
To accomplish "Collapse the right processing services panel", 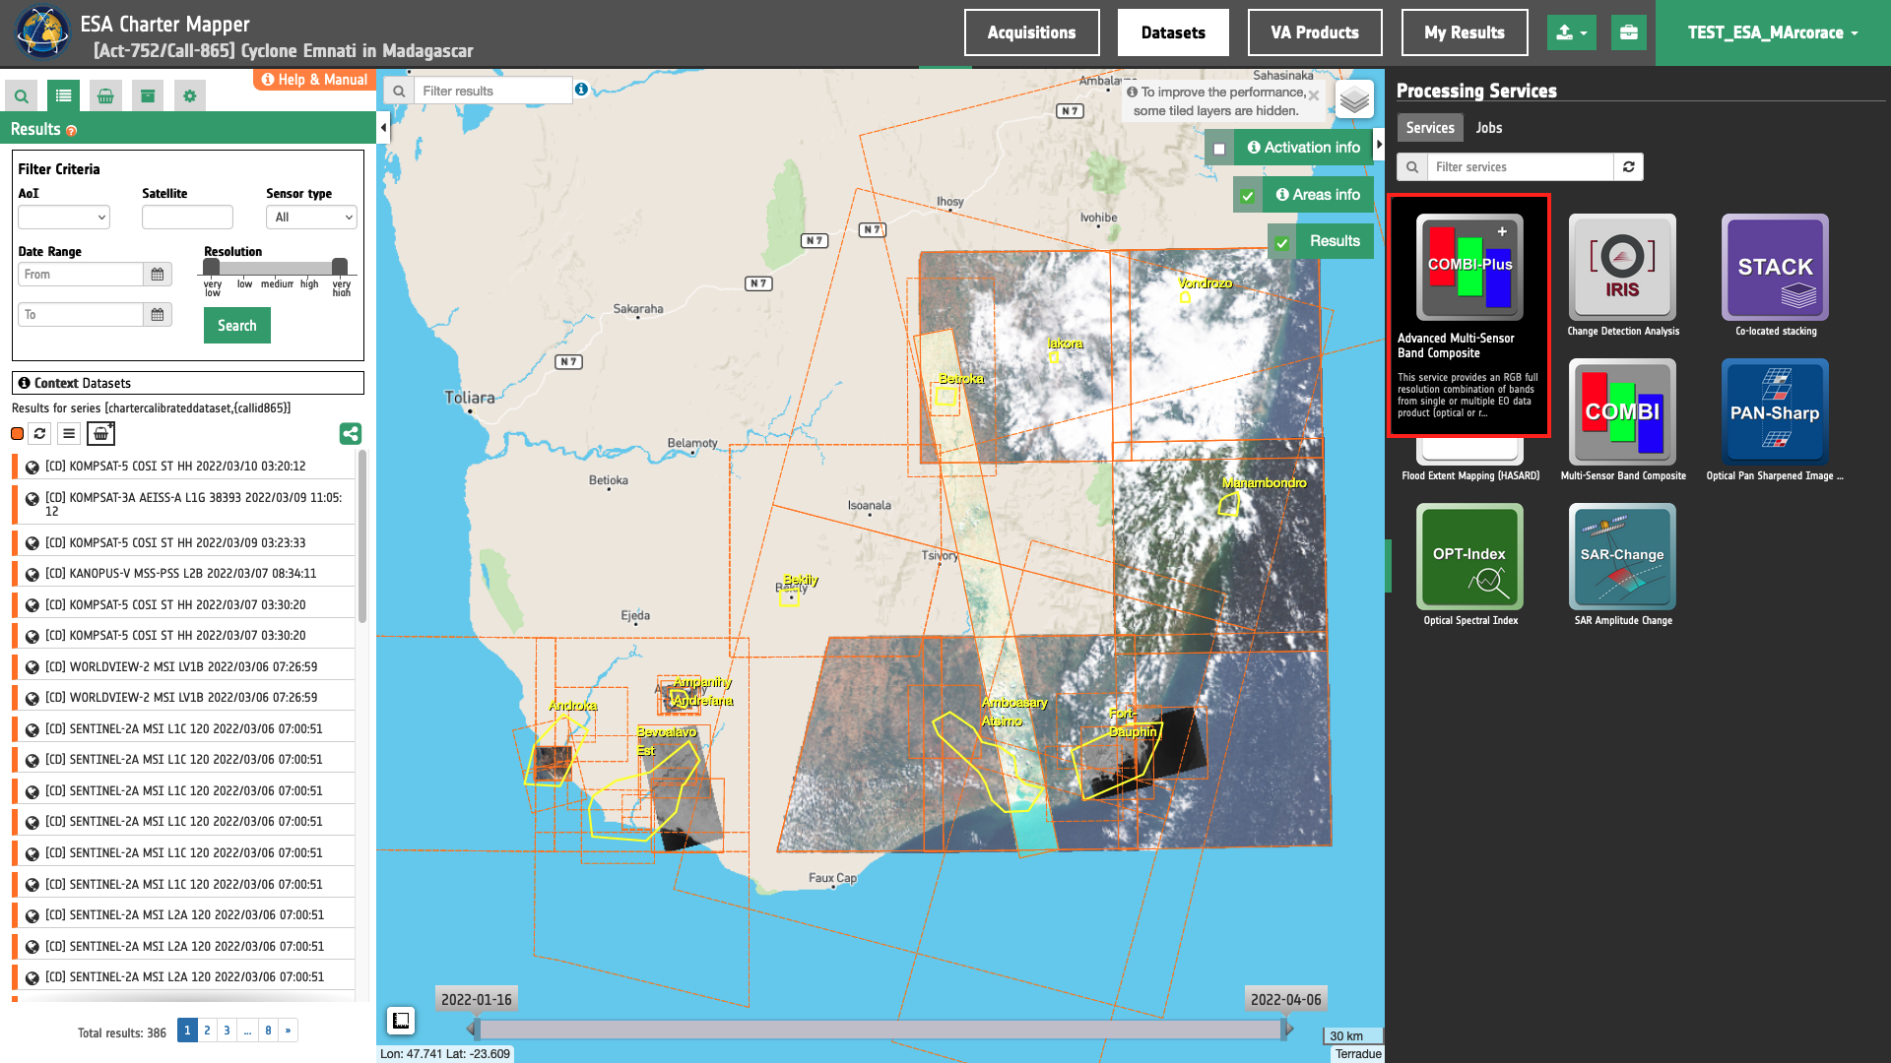I will tap(1379, 145).
